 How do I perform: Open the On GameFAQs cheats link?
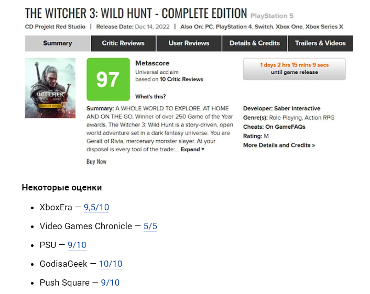[x=285, y=127]
